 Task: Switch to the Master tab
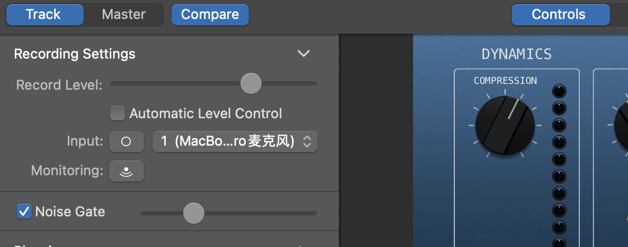point(123,14)
